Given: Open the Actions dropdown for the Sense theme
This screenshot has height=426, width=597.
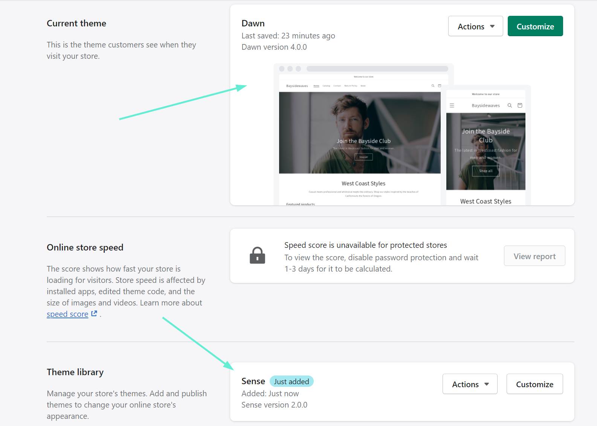Looking at the screenshot, I should (x=470, y=384).
